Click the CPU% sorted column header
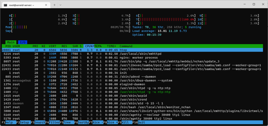This screenshot has height=126, width=268. [x=89, y=46]
